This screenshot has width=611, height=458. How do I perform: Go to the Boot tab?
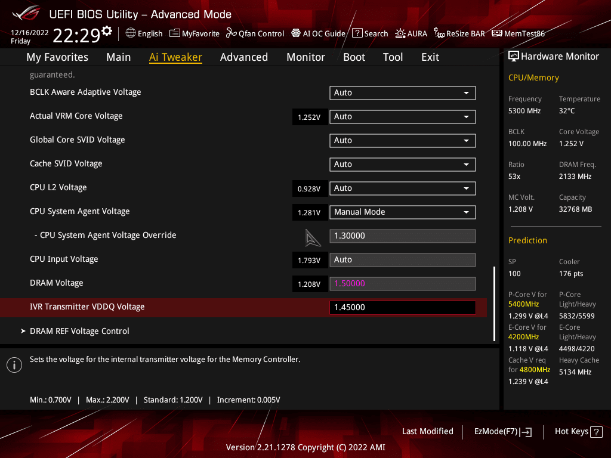click(354, 57)
